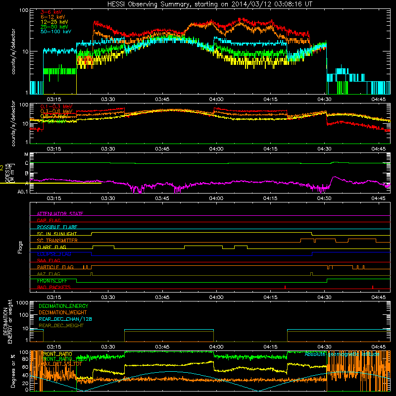Click 04:00 tick on the Flags panel
Viewport: 396px width, 396px height.
click(x=216, y=297)
